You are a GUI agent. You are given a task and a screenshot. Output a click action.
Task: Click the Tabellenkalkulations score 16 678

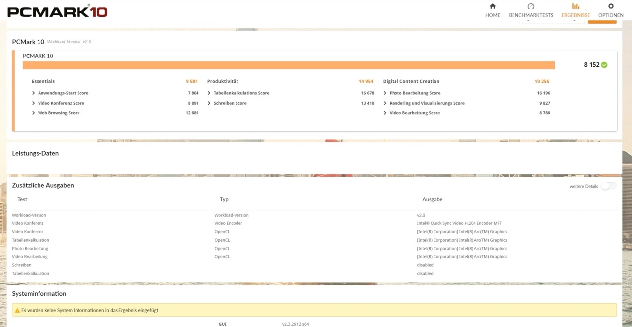click(x=367, y=93)
